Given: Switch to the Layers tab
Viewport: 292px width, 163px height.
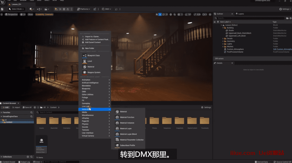Looking at the screenshot, I should pos(241,14).
